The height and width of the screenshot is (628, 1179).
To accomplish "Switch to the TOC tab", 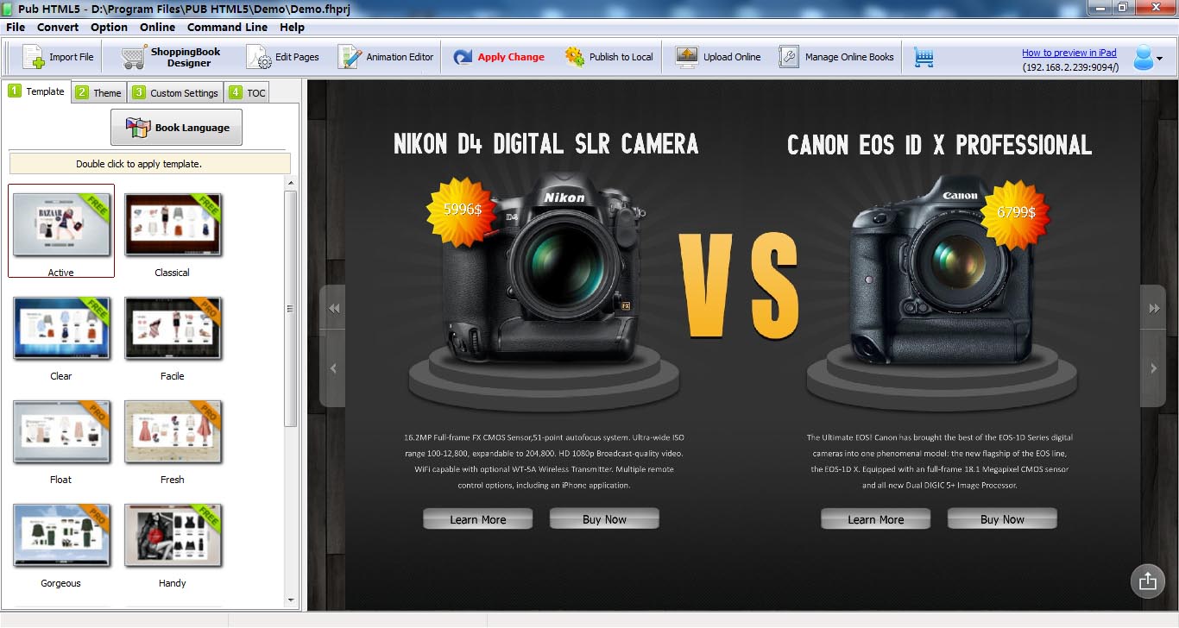I will (x=247, y=92).
